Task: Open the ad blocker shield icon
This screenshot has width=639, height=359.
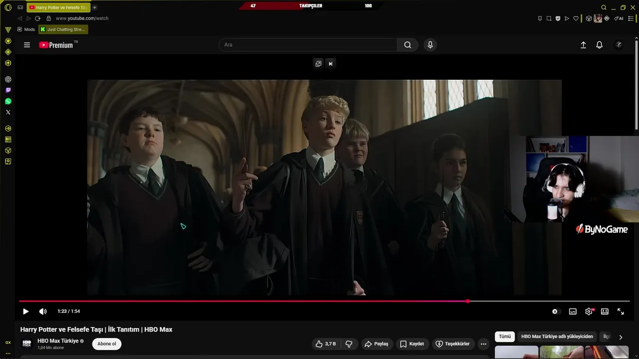Action: point(558,18)
